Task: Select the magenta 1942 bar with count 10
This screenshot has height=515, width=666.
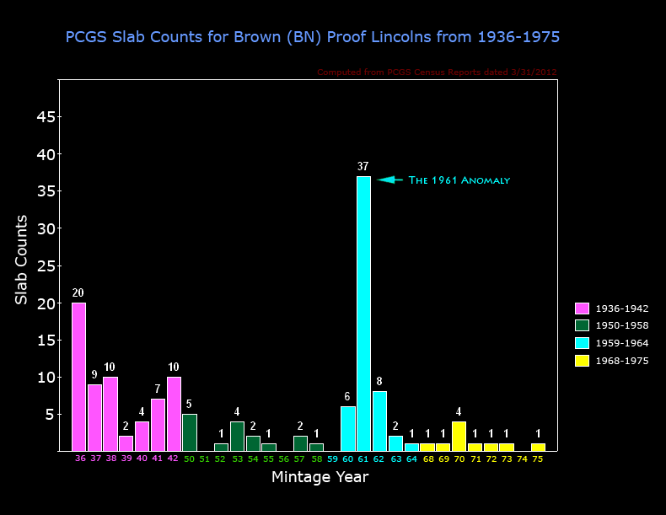Action: point(174,414)
